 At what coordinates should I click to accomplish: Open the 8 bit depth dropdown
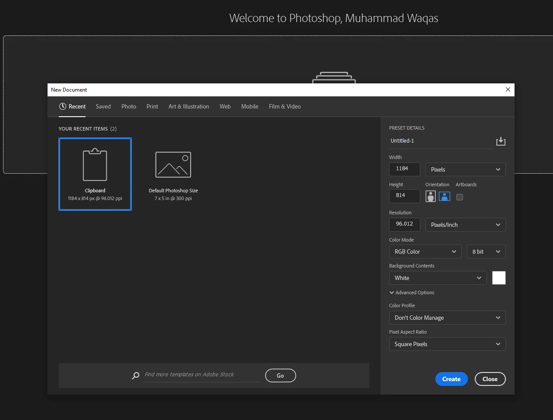[x=486, y=251]
